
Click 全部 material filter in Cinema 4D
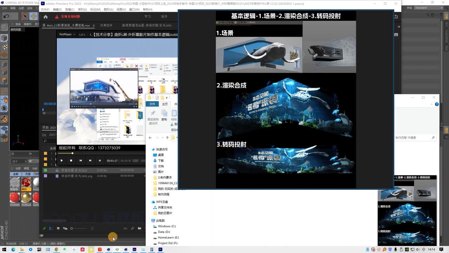(16, 174)
